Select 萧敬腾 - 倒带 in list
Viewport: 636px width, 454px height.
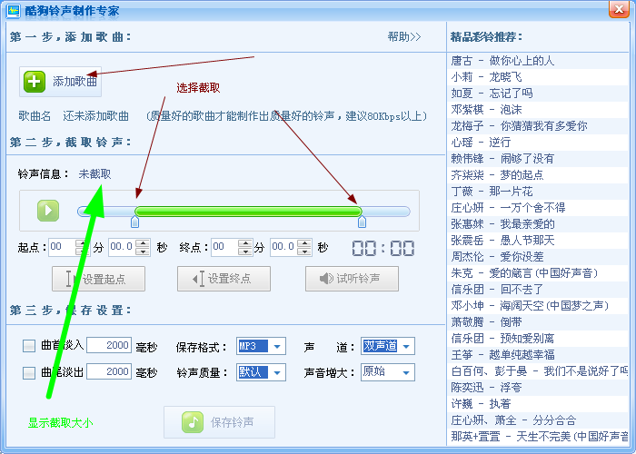click(538, 322)
